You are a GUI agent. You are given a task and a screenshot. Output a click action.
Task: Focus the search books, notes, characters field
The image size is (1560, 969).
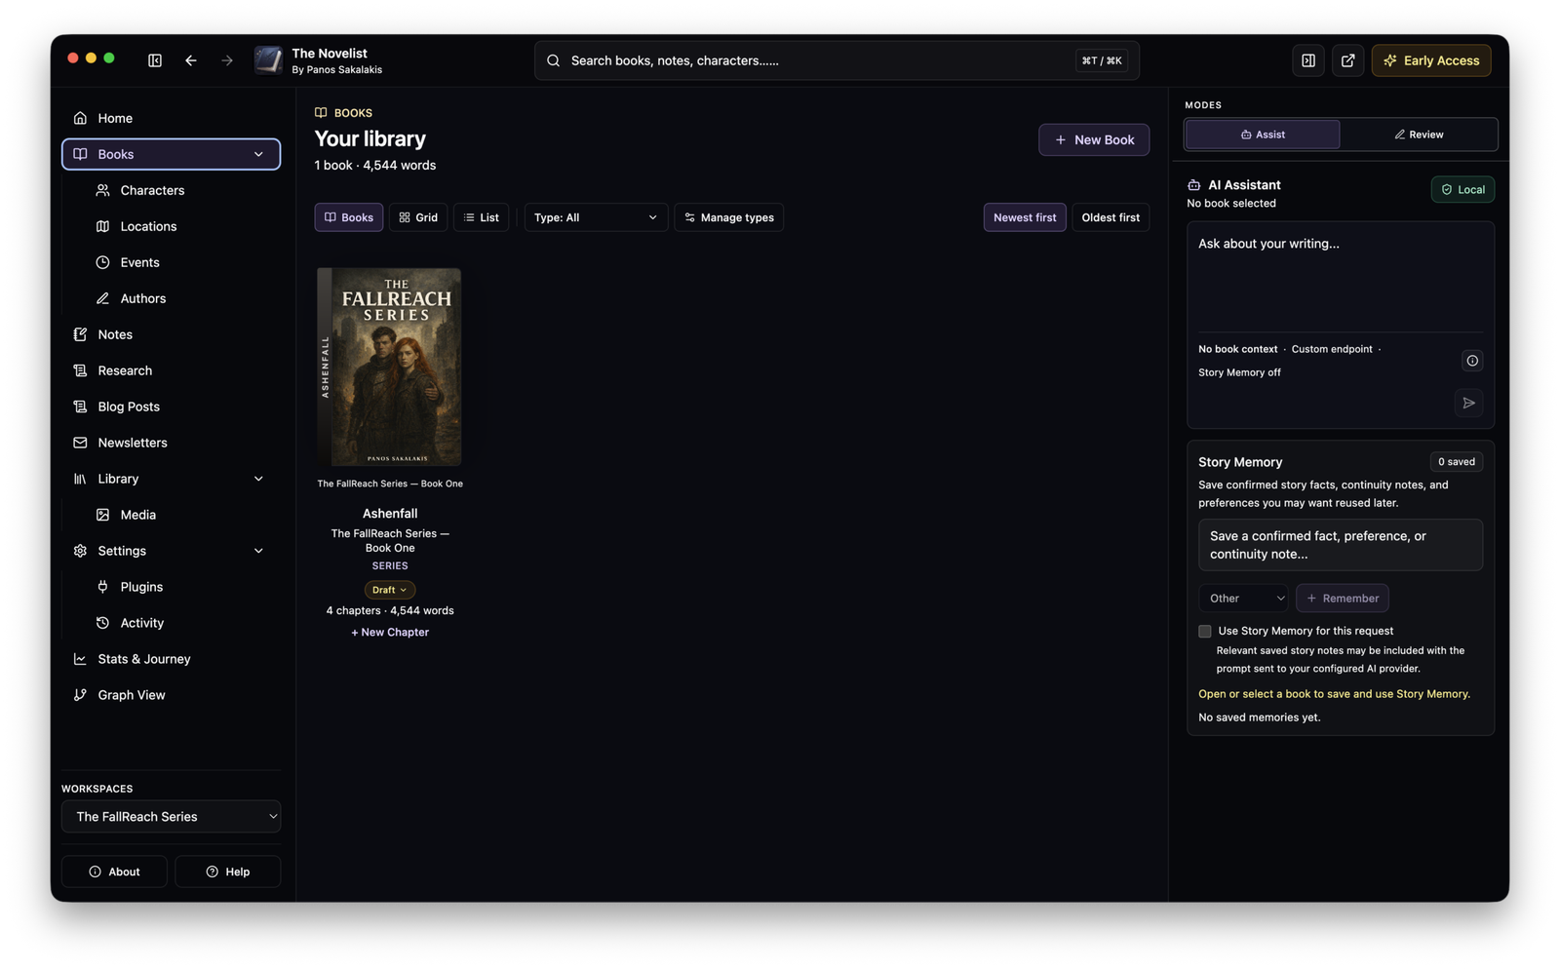click(x=837, y=60)
